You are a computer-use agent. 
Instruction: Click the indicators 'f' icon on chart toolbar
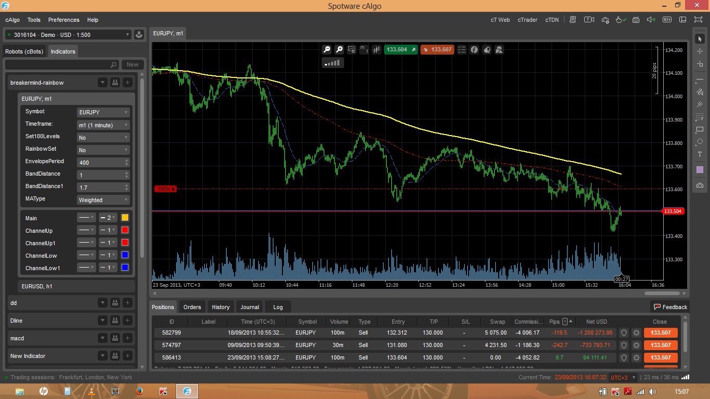(475, 50)
